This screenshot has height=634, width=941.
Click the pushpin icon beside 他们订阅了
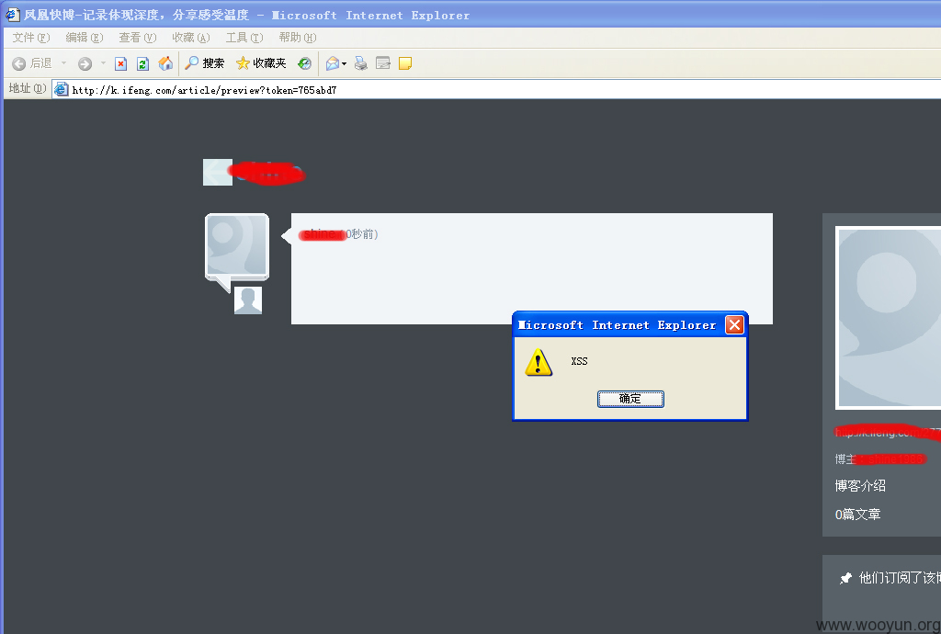tap(845, 578)
